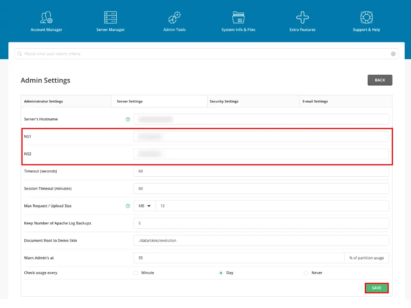Select the Never check usage option

306,273
